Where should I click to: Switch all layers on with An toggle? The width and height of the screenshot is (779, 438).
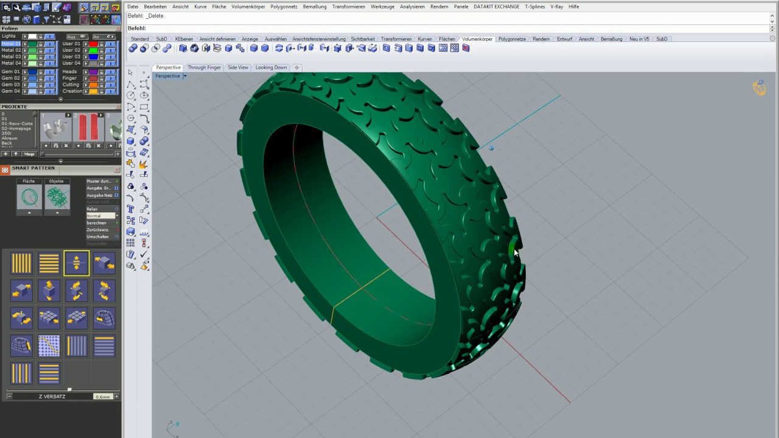[104, 36]
